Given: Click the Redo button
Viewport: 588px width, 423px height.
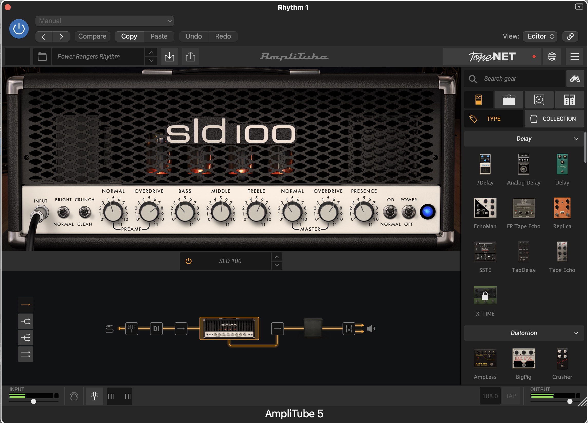Looking at the screenshot, I should (223, 36).
